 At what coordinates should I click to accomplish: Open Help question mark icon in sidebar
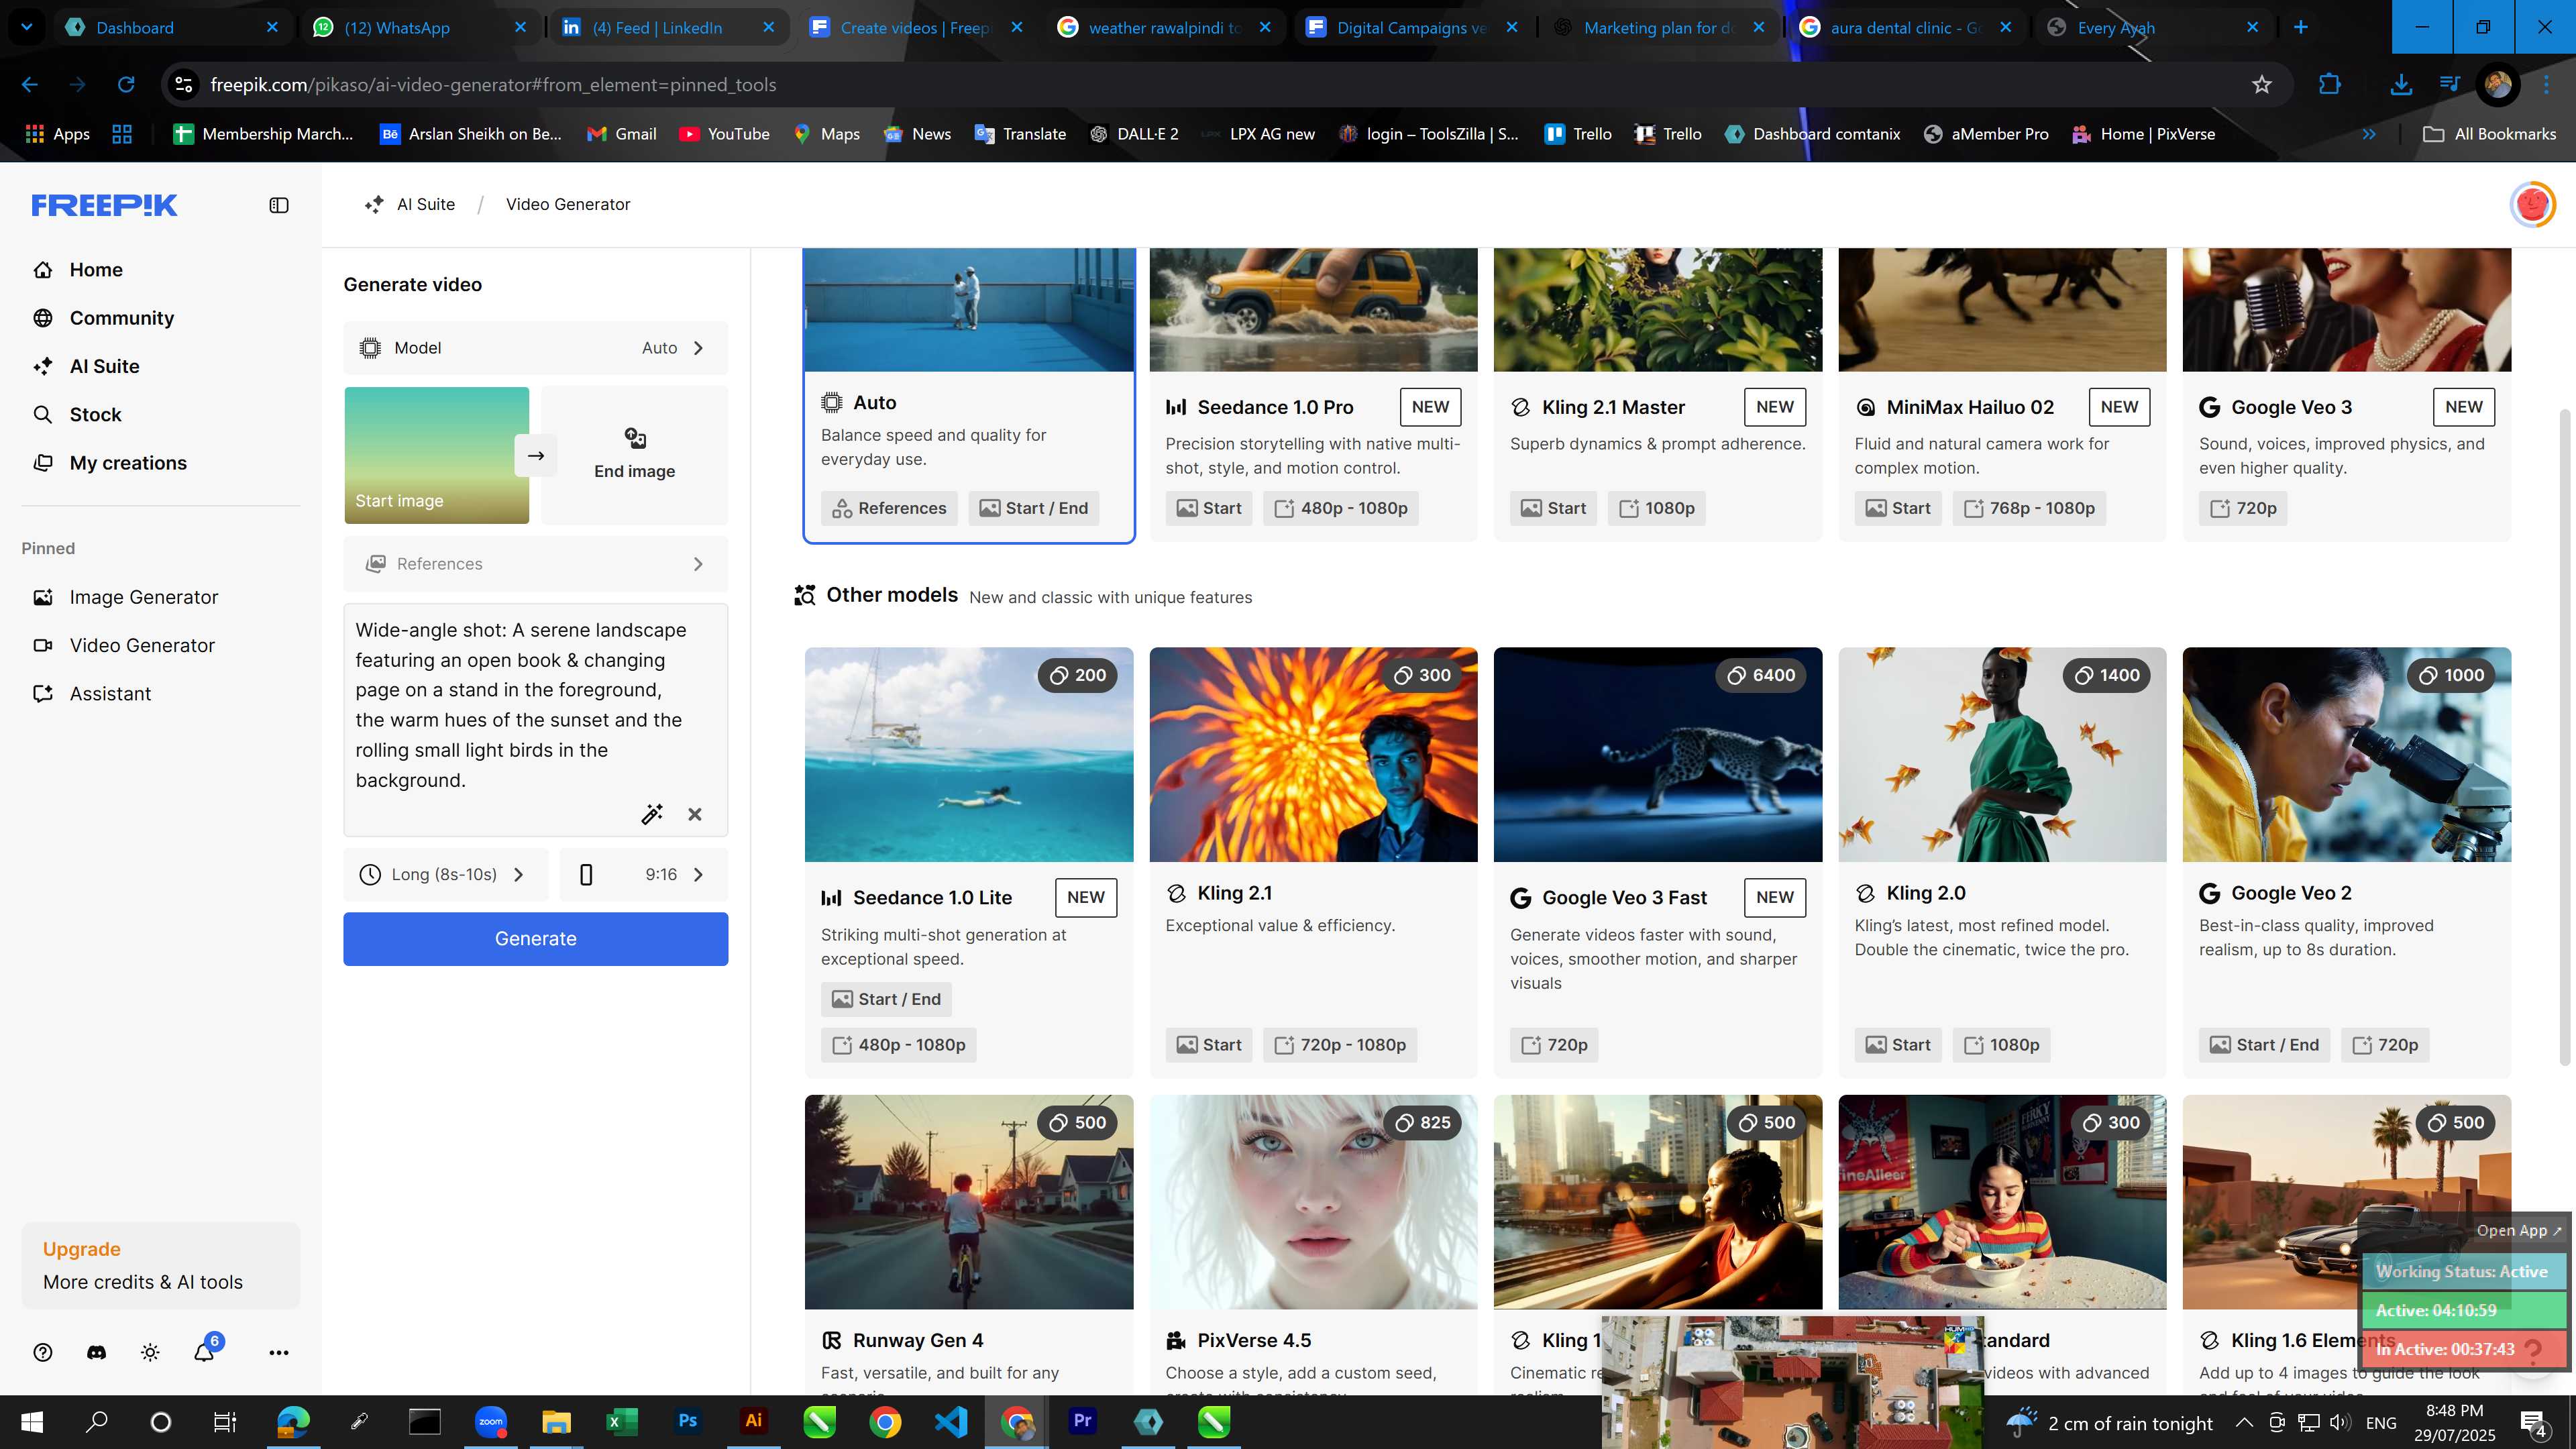43,1352
